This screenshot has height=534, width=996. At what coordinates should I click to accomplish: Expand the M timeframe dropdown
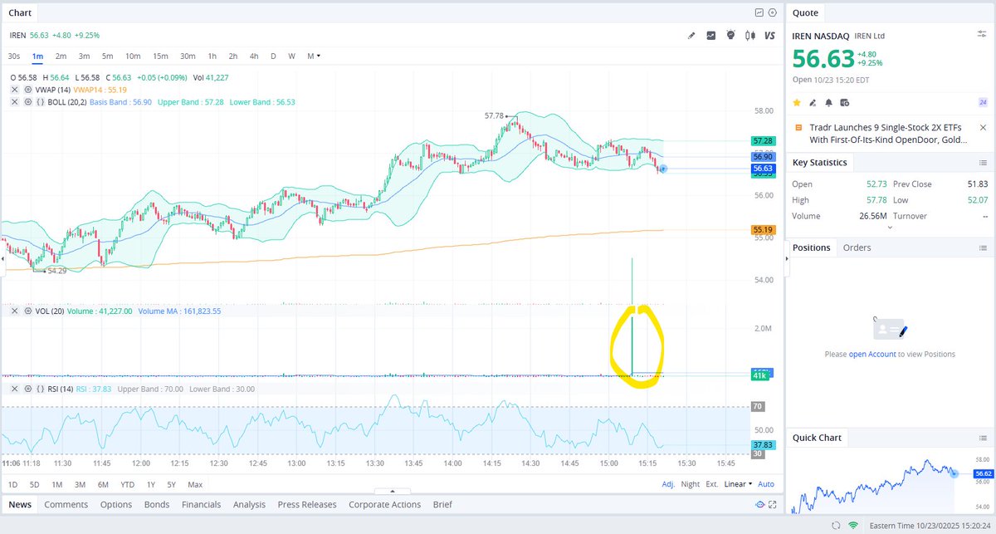point(314,56)
